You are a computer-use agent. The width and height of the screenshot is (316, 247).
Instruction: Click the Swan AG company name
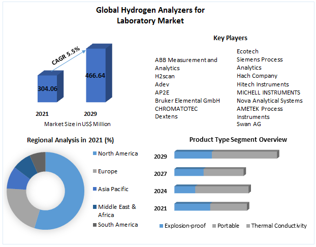(x=250, y=125)
